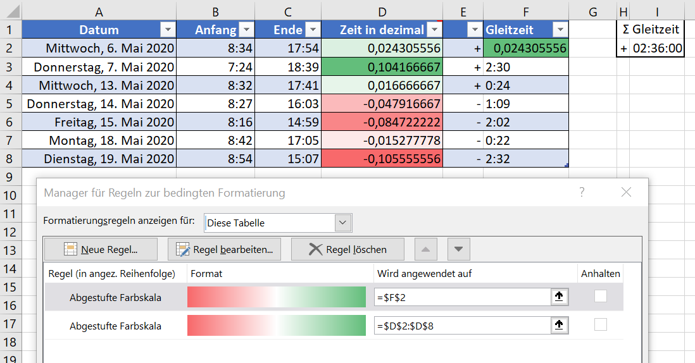
Task: Open the Anfang column filter dropdown
Action: pos(246,30)
